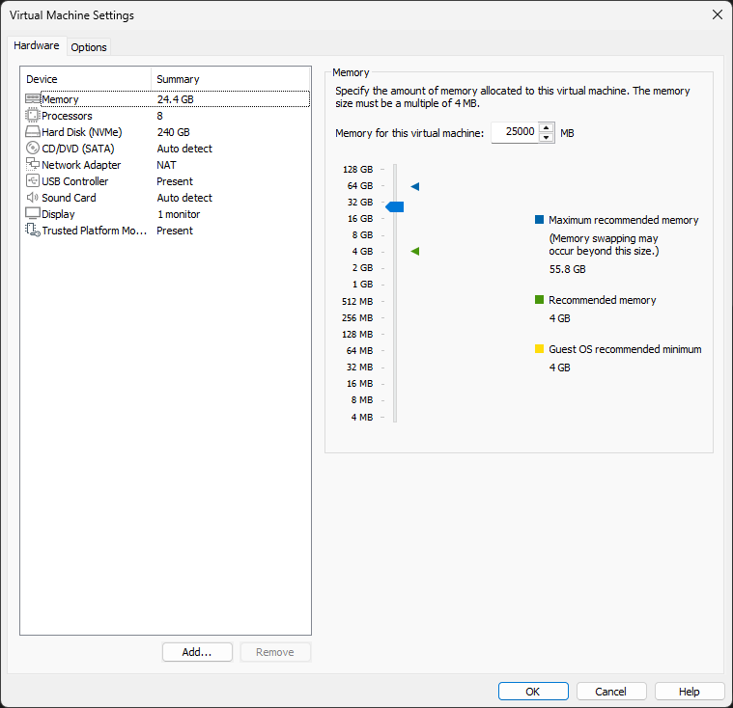The height and width of the screenshot is (708, 733).
Task: Select the Network Adapter icon
Action: (x=32, y=164)
